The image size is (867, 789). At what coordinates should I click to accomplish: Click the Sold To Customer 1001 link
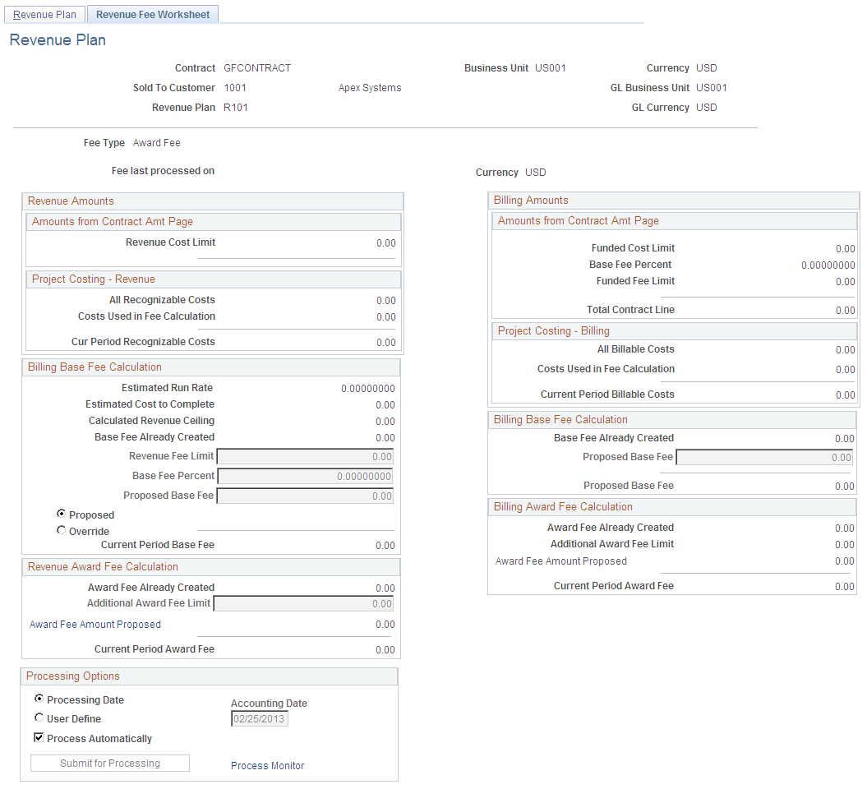(235, 87)
